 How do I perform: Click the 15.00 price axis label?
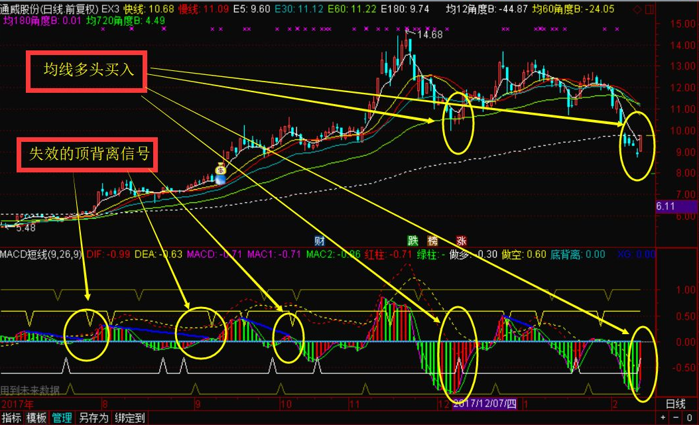(x=683, y=24)
